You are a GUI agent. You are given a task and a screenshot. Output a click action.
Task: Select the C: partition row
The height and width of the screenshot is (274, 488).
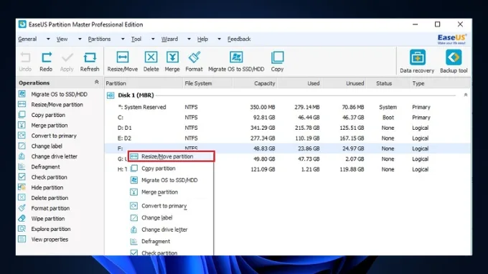click(287, 118)
